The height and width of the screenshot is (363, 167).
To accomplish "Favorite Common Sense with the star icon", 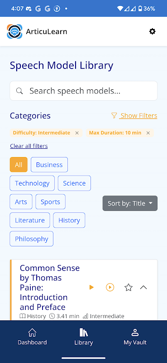I will (129, 287).
